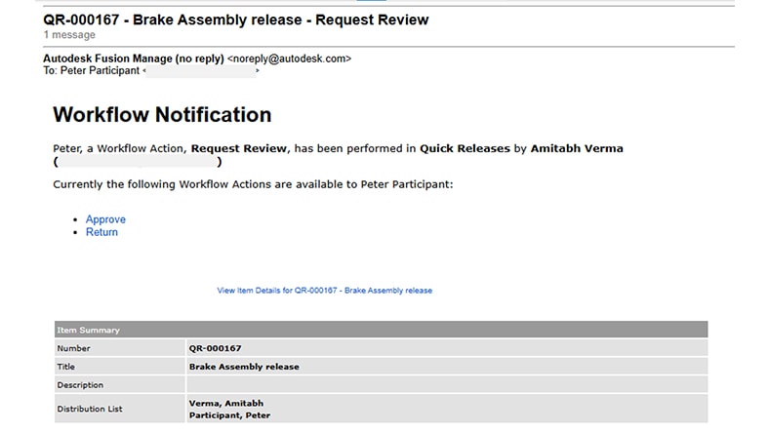This screenshot has width=769, height=433.
Task: Click recipient name in the To field
Action: click(x=100, y=71)
